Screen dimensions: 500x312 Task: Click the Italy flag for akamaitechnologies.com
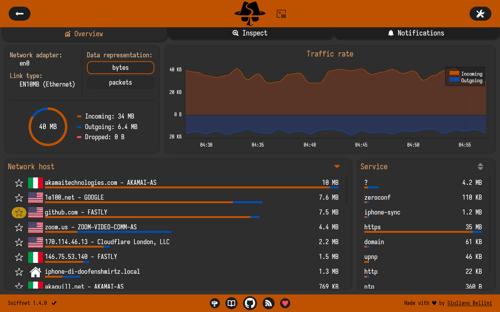pyautogui.click(x=36, y=183)
